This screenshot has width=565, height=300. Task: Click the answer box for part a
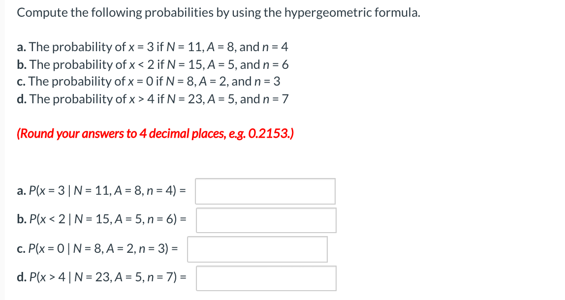click(x=265, y=191)
